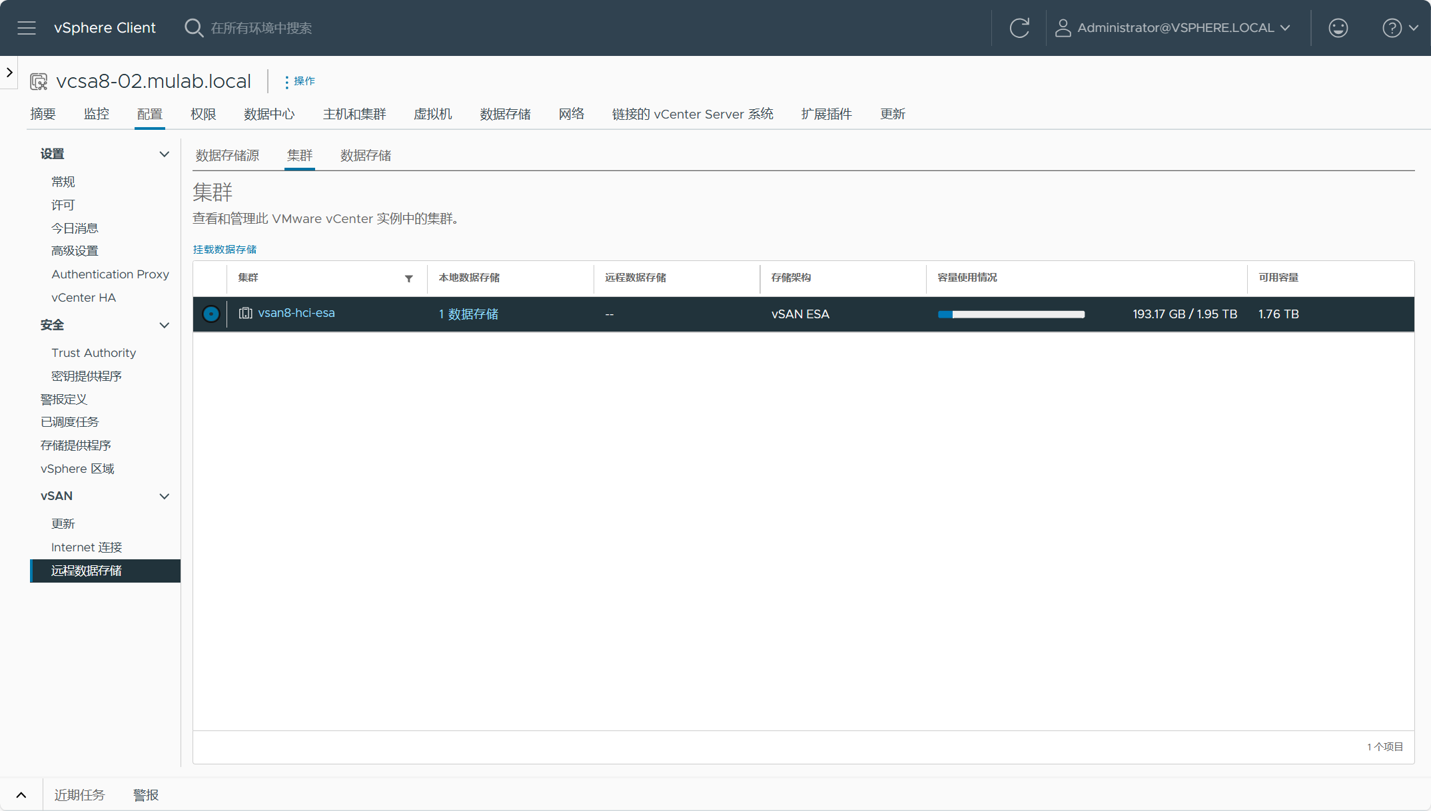1431x811 pixels.
Task: Open the vertical dots 操作 menu
Action: (x=286, y=81)
